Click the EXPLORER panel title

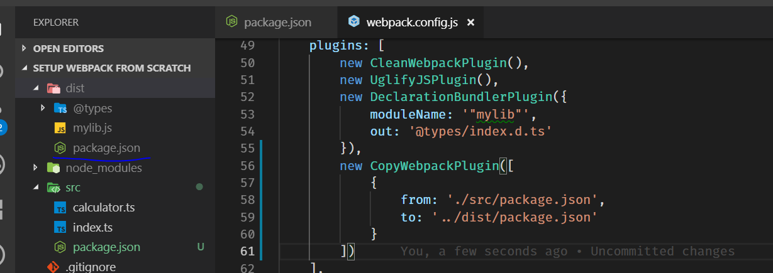click(x=56, y=23)
